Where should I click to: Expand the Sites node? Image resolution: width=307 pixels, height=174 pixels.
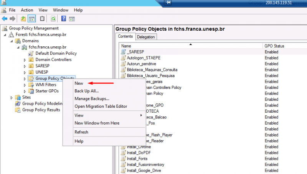tap(12, 98)
